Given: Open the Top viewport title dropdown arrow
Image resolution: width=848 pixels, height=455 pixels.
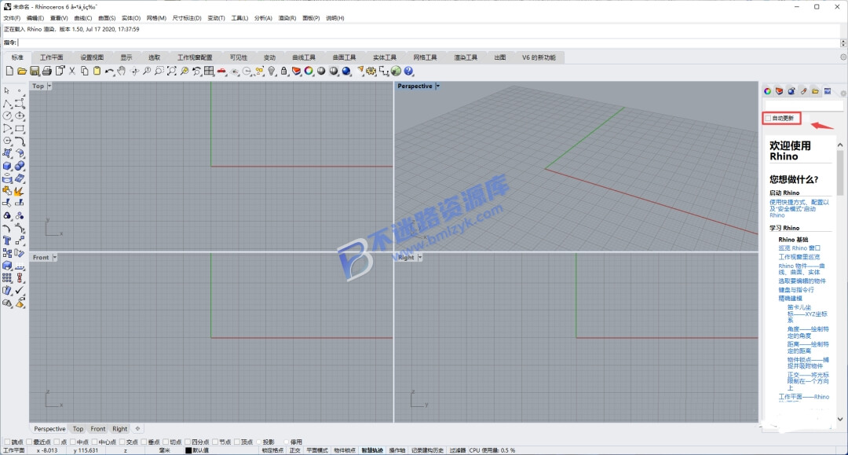Looking at the screenshot, I should pos(49,86).
